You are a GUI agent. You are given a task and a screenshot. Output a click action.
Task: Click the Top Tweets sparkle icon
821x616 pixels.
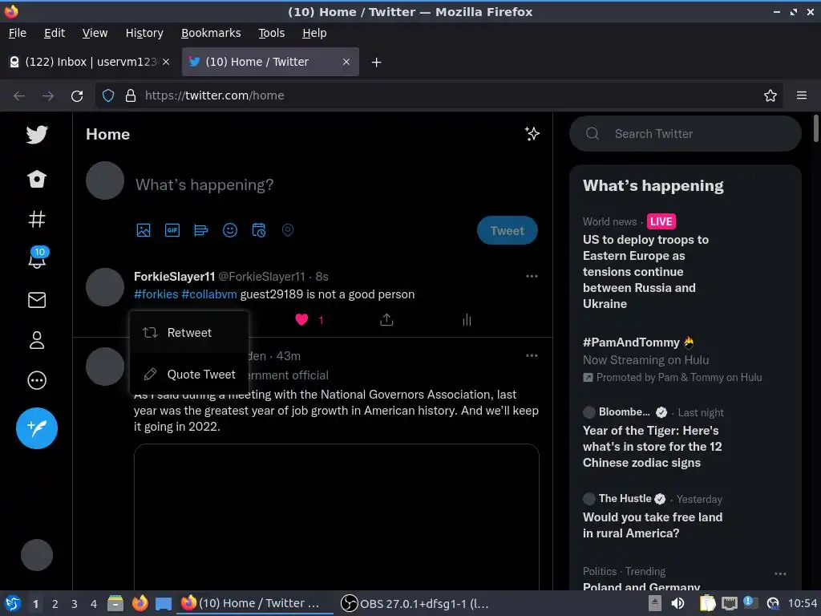(x=532, y=134)
